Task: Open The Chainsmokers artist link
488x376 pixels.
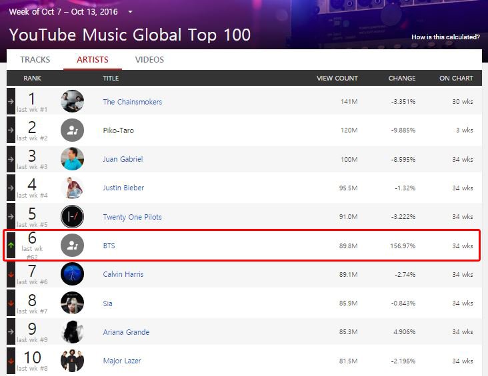Action: 133,102
